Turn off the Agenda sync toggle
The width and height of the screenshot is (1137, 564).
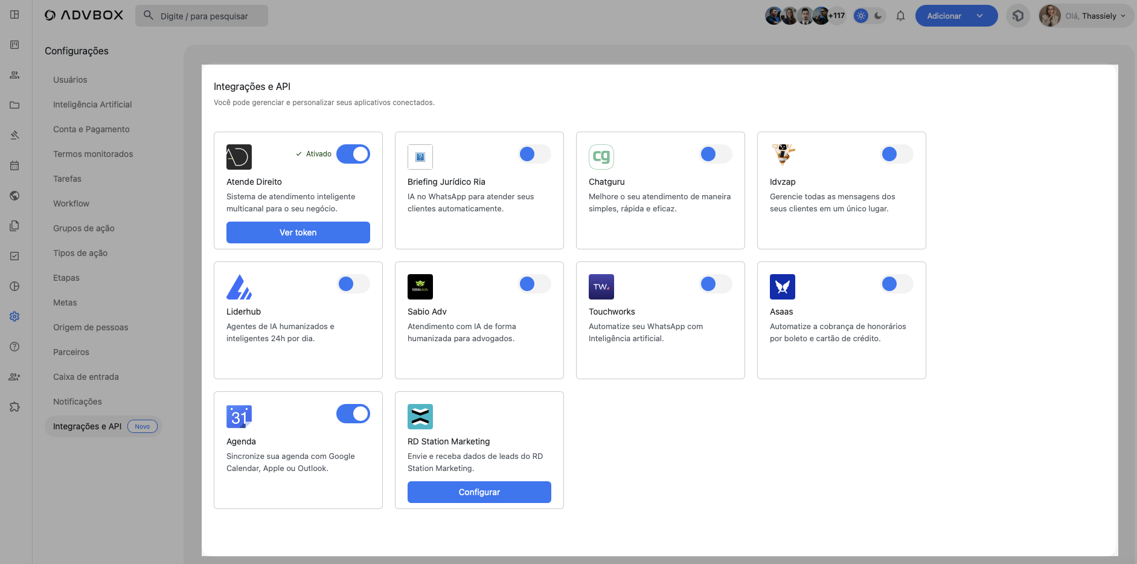353,414
